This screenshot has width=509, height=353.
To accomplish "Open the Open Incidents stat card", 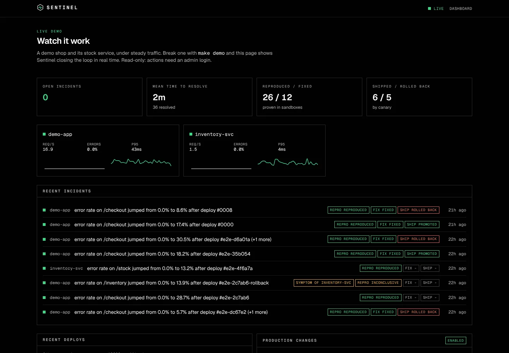I will pyautogui.click(x=89, y=97).
